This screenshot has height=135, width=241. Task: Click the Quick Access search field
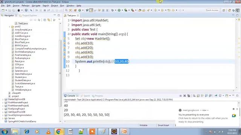click(212, 10)
